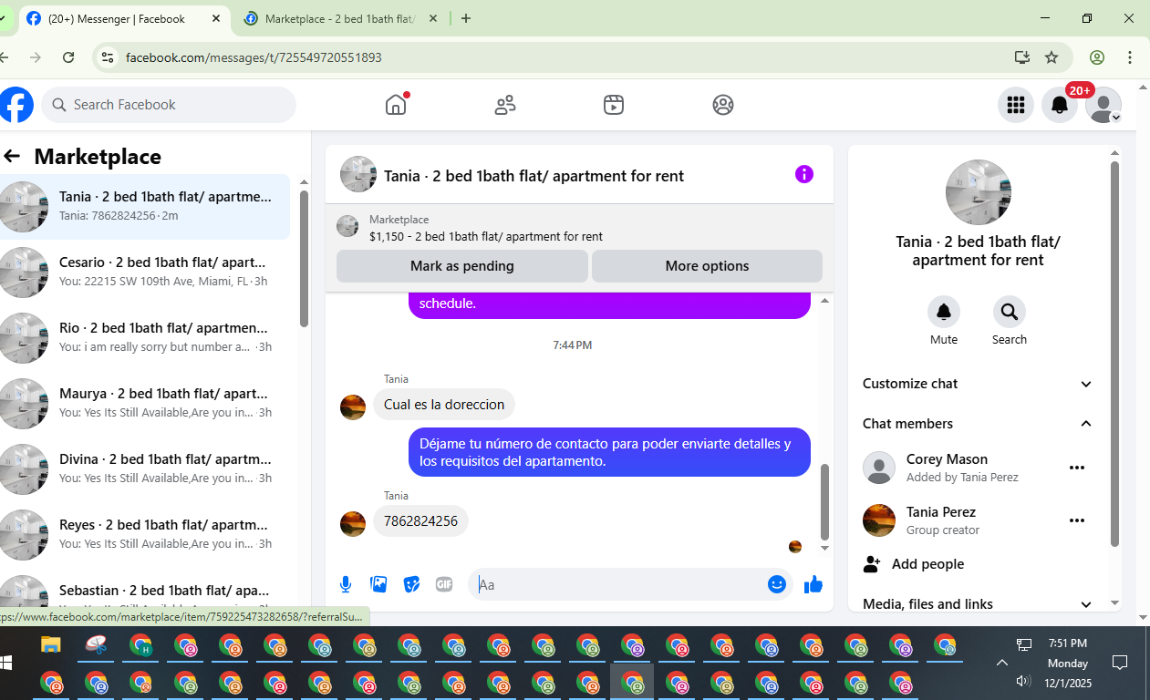Attach a file with the photo icon
The height and width of the screenshot is (700, 1150).
(x=378, y=584)
